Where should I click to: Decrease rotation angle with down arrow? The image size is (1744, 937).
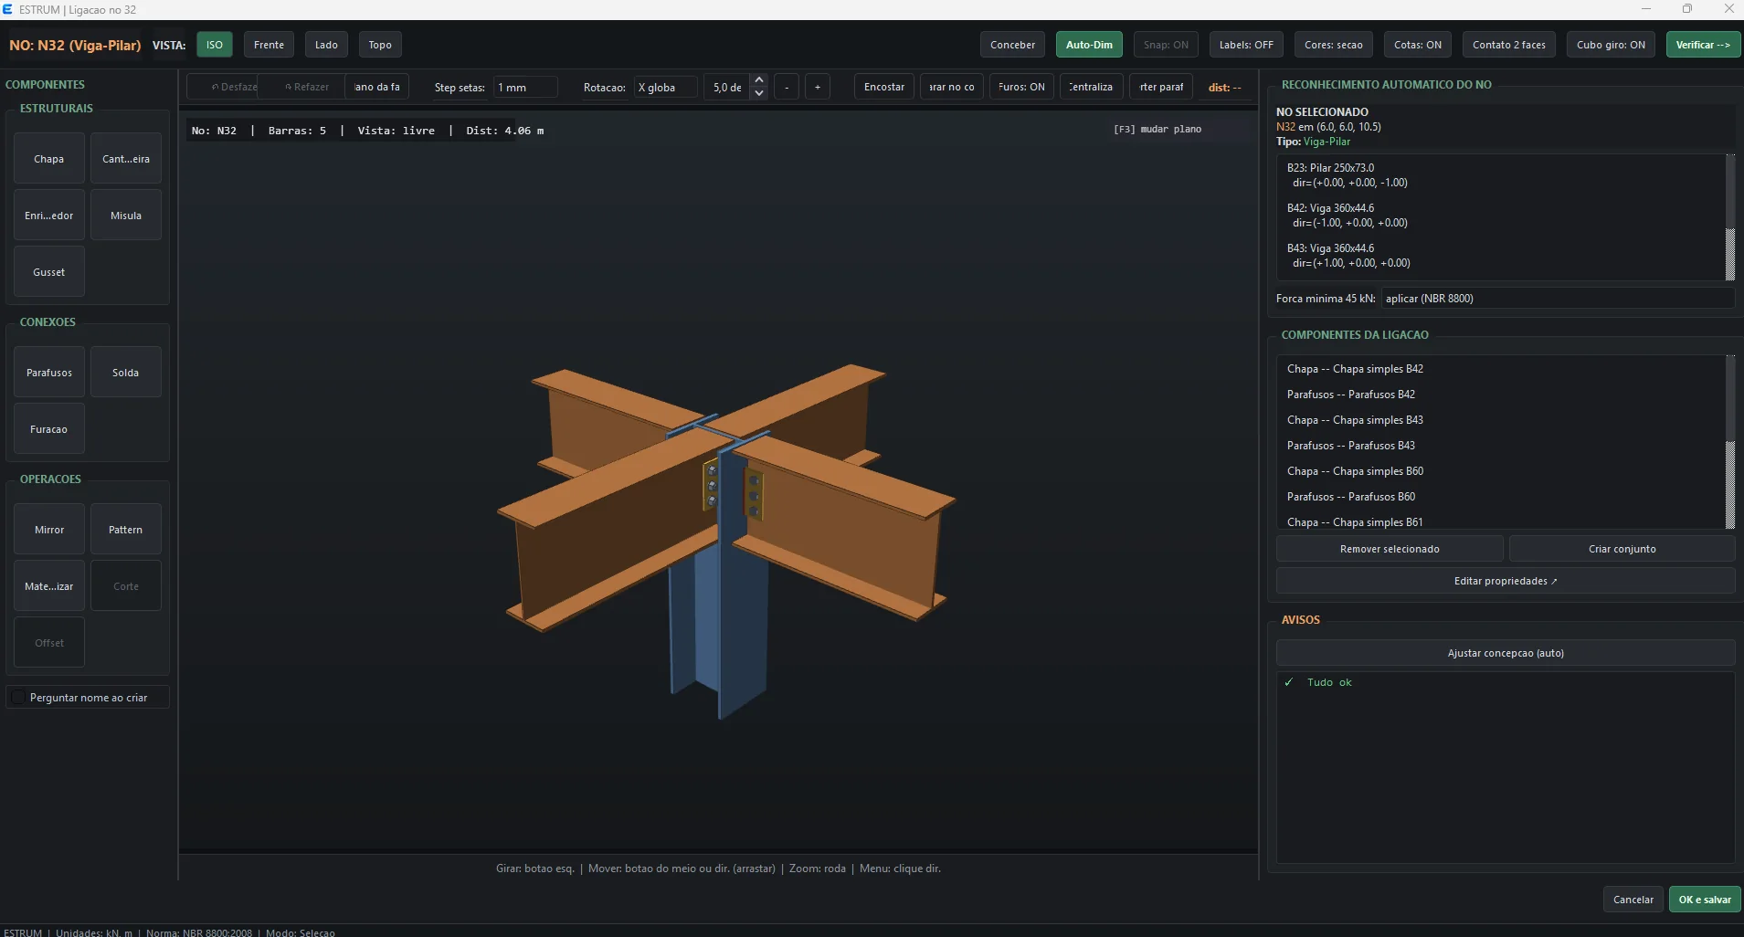point(759,93)
